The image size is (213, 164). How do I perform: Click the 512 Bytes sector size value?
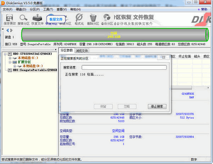coord(187,118)
